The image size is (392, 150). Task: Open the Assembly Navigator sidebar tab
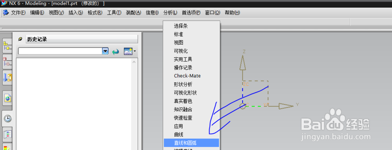[x=7, y=46]
